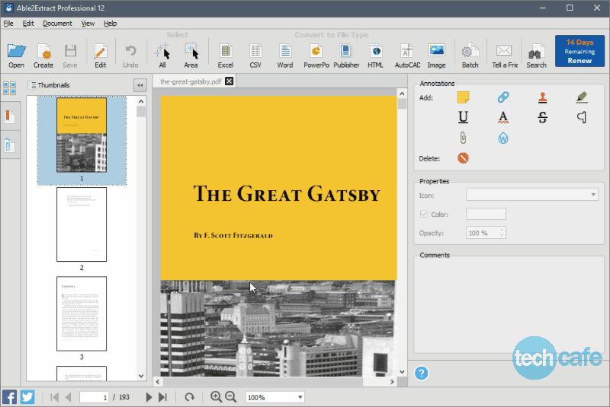The image size is (610, 407).
Task: Convert to CSV using the CSV icon
Action: [255, 56]
